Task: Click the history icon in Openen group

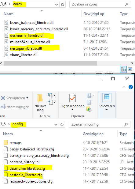Action: [89, 109]
